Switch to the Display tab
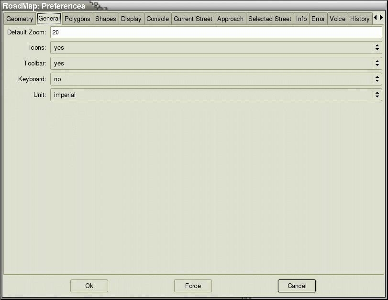 click(131, 19)
